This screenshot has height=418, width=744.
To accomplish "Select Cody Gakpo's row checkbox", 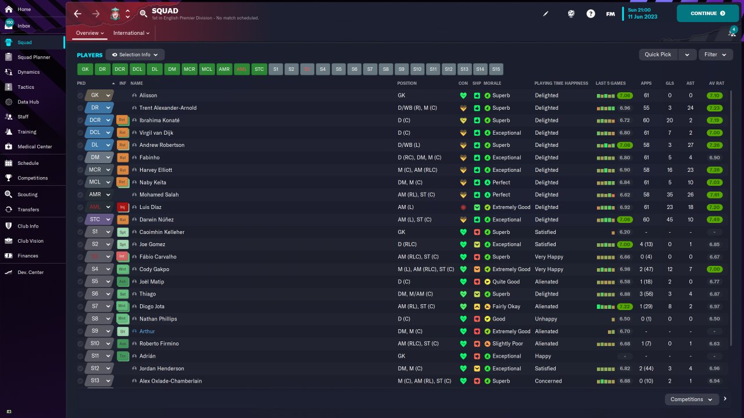I will [x=80, y=269].
